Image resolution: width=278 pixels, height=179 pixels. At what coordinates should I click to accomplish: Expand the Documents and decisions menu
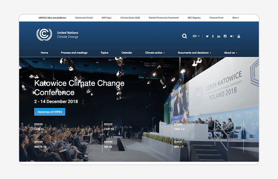point(194,53)
